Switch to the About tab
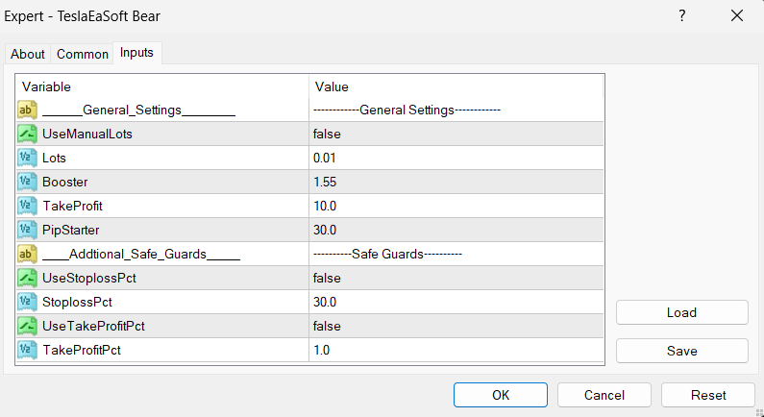Viewport: 764px width, 417px height. pos(28,54)
